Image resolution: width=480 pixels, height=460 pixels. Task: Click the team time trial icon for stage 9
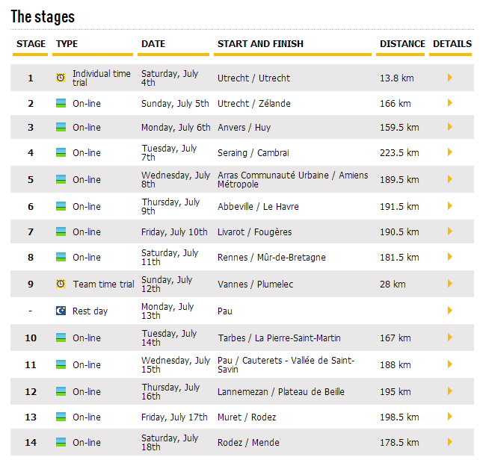click(x=61, y=284)
